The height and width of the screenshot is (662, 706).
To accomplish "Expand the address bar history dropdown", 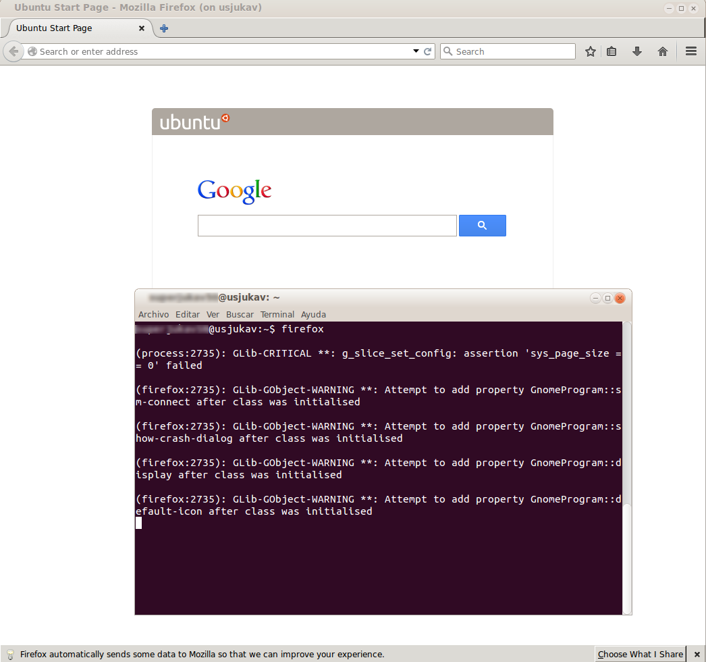I will point(416,51).
